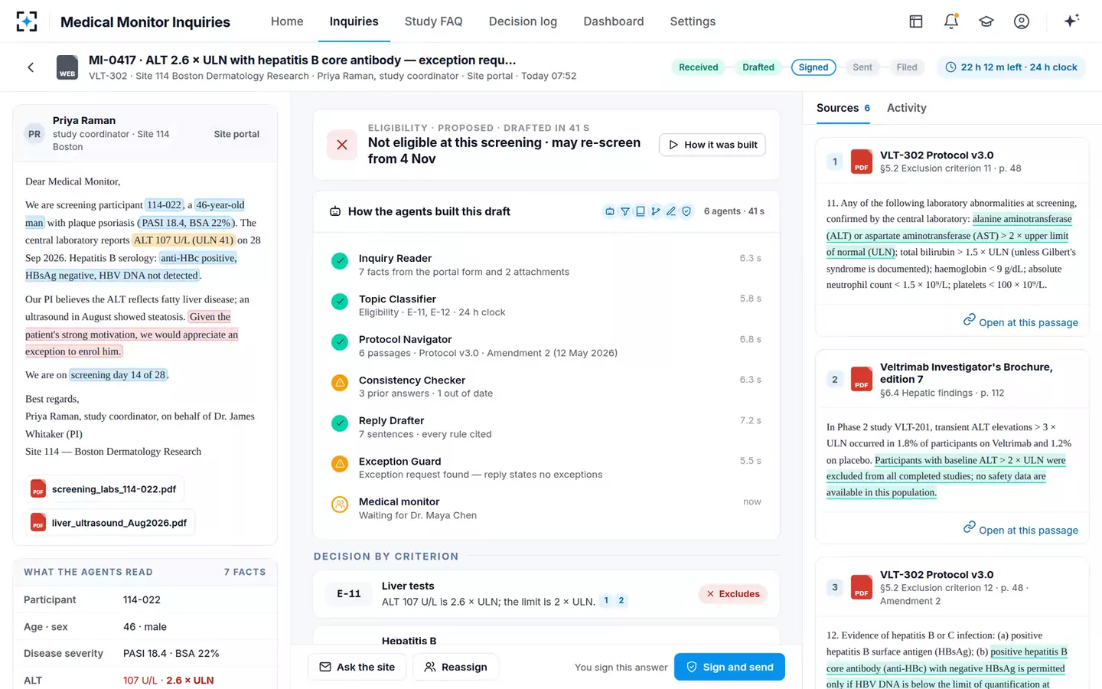This screenshot has width=1102, height=689.
Task: Click Sign and send button
Action: [x=729, y=667]
